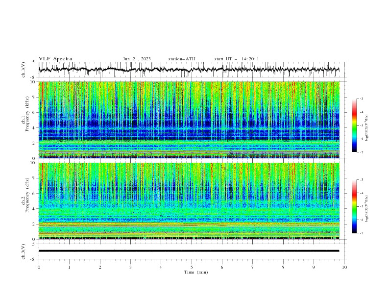Click the ch.1 Frequency (kHz) axis label

tap(25, 114)
